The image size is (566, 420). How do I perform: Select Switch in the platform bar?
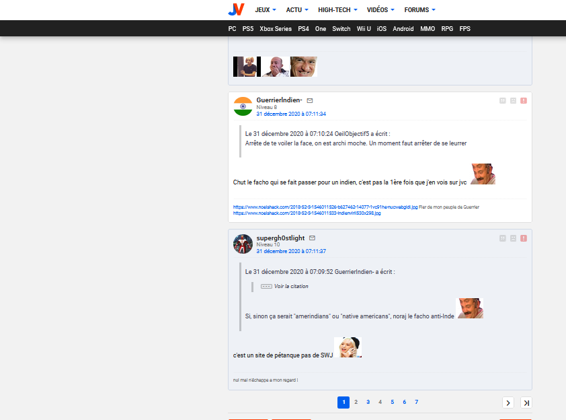(x=341, y=29)
